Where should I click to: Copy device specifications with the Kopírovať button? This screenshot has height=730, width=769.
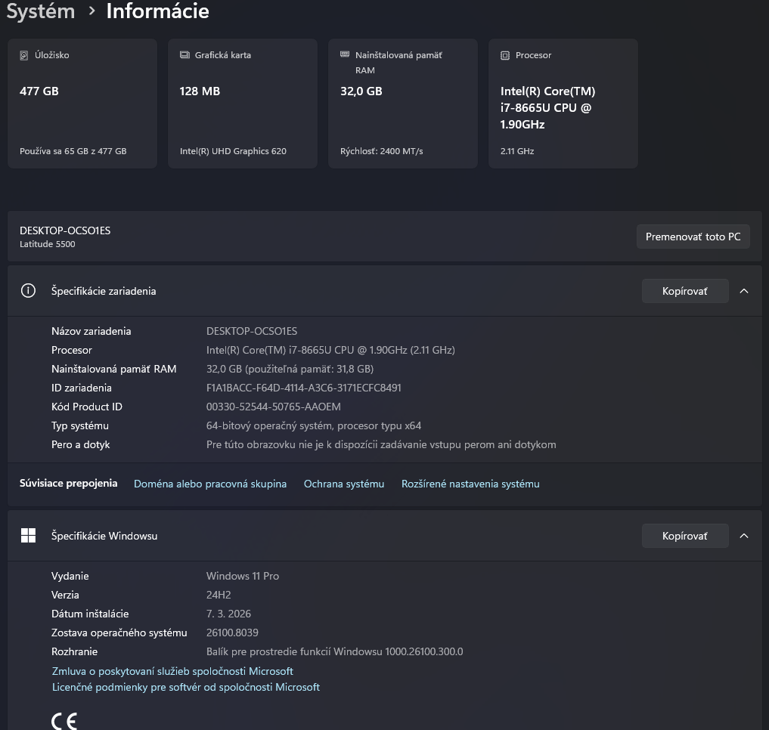pos(684,291)
